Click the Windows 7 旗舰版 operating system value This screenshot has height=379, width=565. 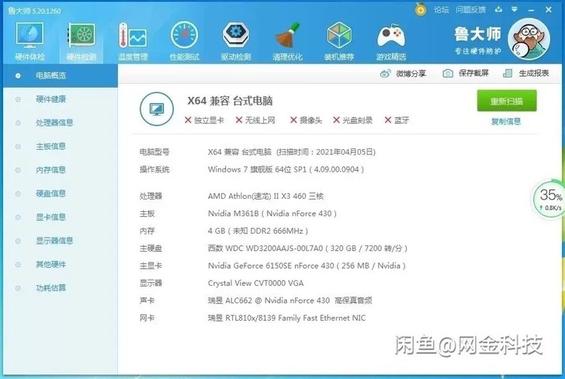point(286,169)
